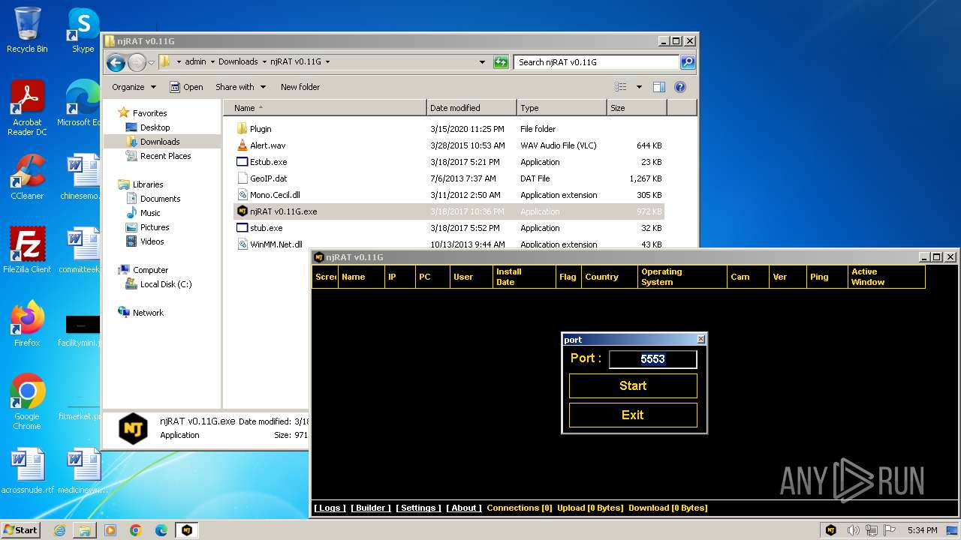Open Documents library in navigation pane

pyautogui.click(x=160, y=199)
